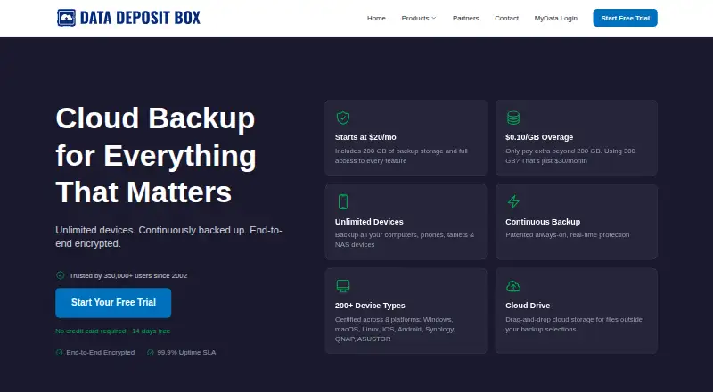
Task: Click the Trusted by 350,000+ users since 2002 text
Action: click(x=128, y=275)
